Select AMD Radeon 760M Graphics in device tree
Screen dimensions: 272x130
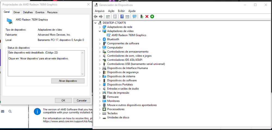129,35
